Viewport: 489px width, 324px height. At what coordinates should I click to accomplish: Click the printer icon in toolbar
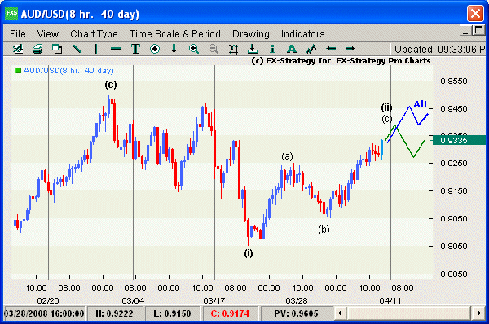click(37, 49)
